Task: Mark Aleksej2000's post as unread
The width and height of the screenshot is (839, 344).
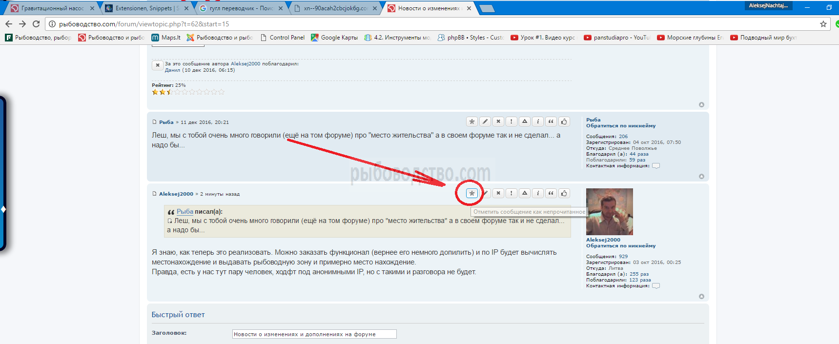Action: pyautogui.click(x=471, y=193)
